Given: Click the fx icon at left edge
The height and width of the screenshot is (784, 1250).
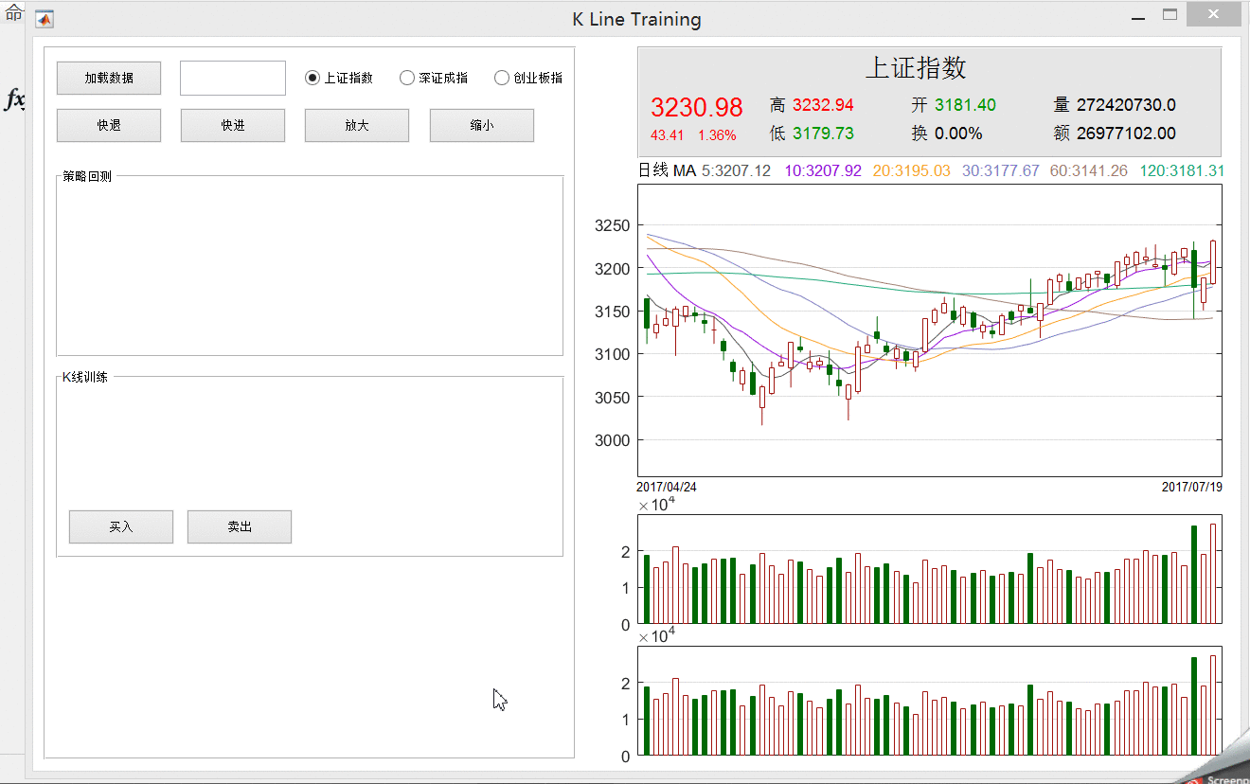Looking at the screenshot, I should [x=14, y=98].
